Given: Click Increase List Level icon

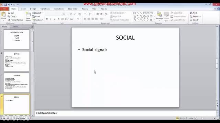Looking at the screenshot, I should pyautogui.click(x=101, y=14).
